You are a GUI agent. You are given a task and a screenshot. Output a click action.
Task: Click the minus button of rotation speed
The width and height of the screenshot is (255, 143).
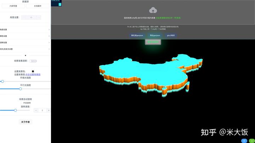click(36, 110)
